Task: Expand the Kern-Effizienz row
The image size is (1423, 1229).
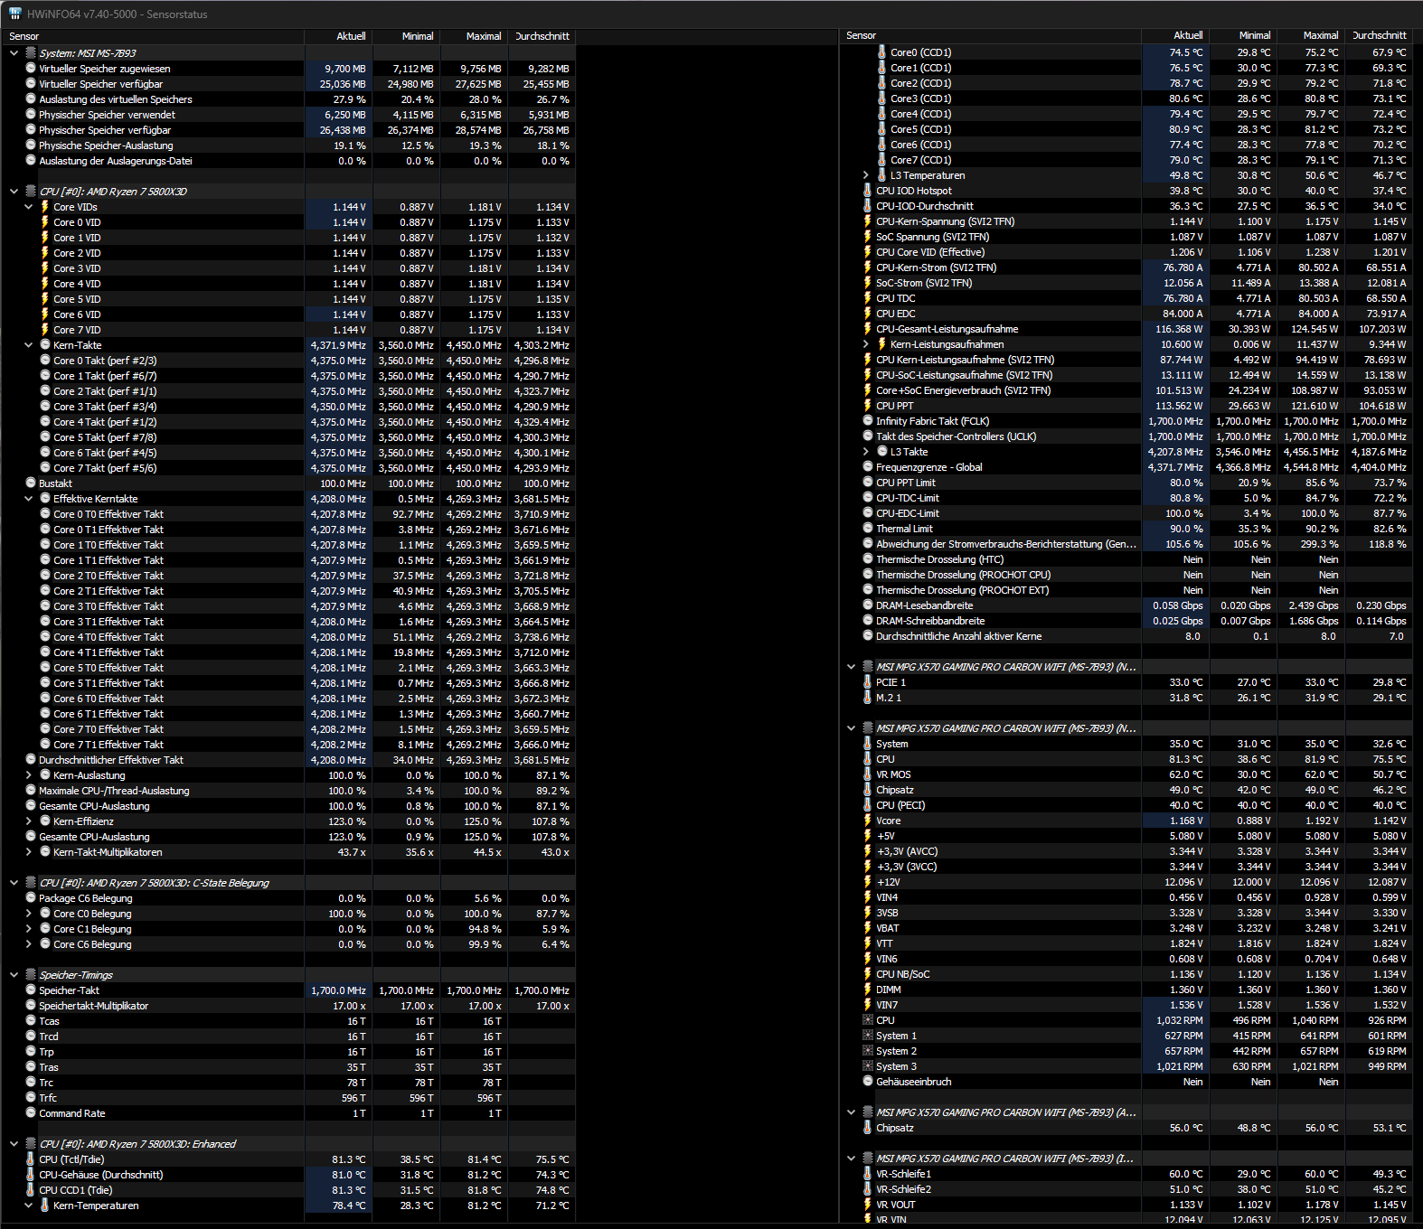Action: (x=28, y=821)
